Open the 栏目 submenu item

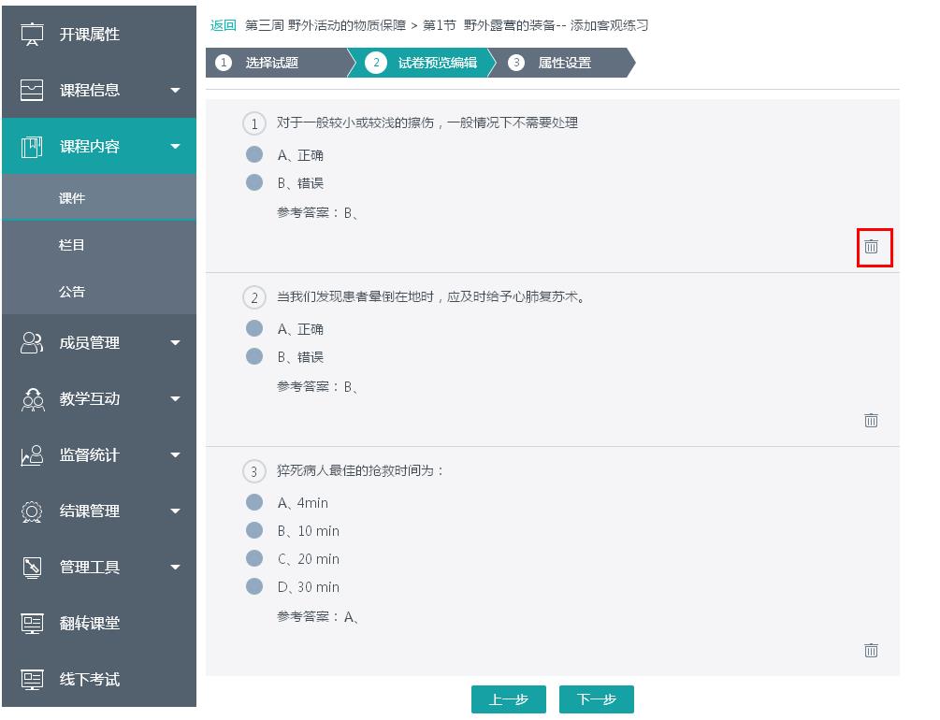[x=72, y=245]
